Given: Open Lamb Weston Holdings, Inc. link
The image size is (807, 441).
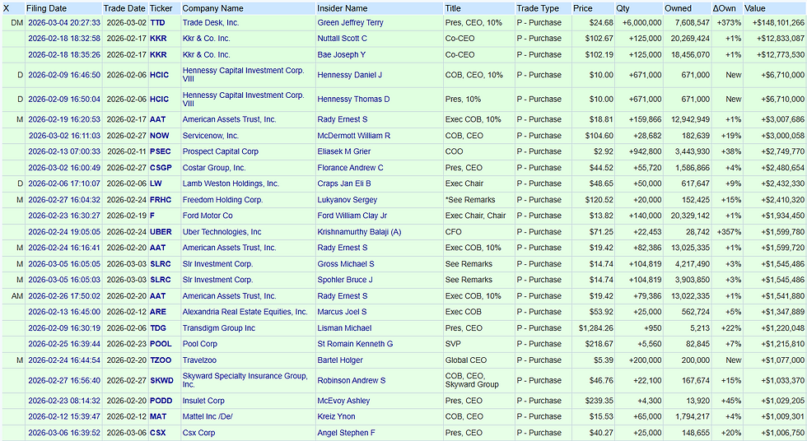Looking at the screenshot, I should [x=231, y=183].
